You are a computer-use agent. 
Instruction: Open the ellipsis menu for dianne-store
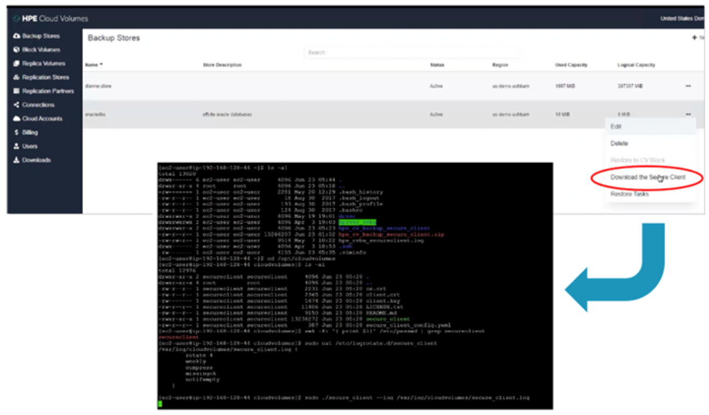tap(688, 86)
